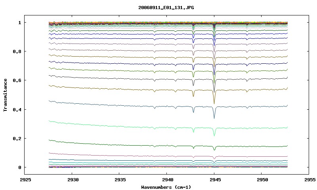Viewport: 317px width, 190px height.
Task: Click the x-axis tick label 2945
Action: tap(215, 180)
